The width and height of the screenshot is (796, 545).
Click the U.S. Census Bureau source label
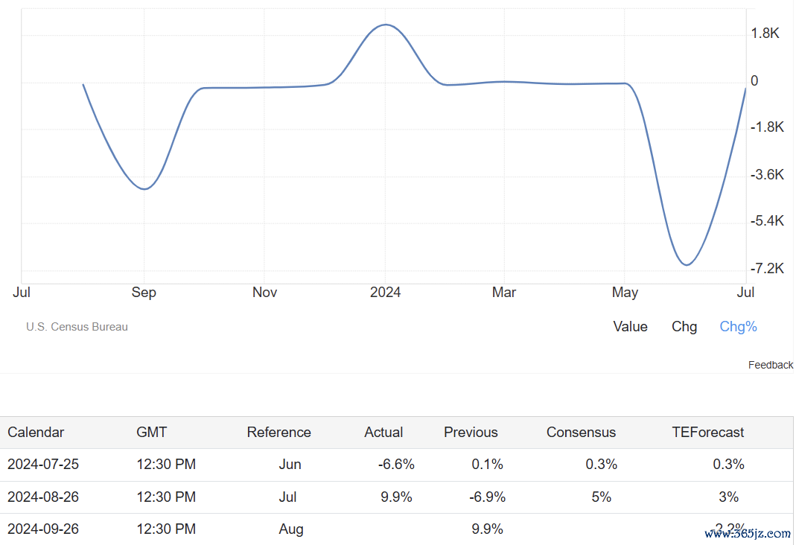77,326
